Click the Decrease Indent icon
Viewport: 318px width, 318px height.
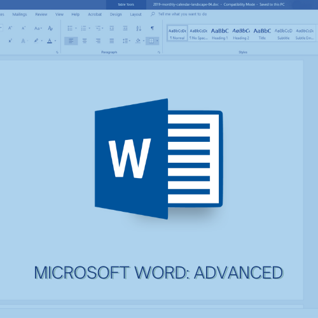112,28
